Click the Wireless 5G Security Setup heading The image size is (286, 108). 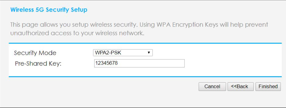[x=49, y=10]
